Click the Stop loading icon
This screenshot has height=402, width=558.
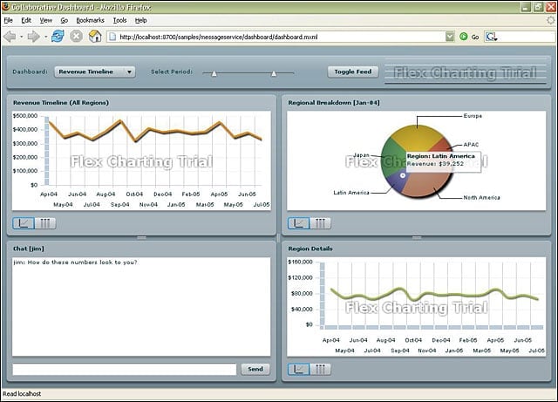click(76, 37)
